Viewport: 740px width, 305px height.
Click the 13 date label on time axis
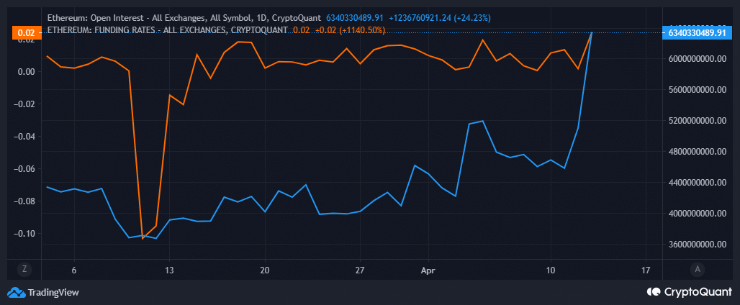(169, 270)
